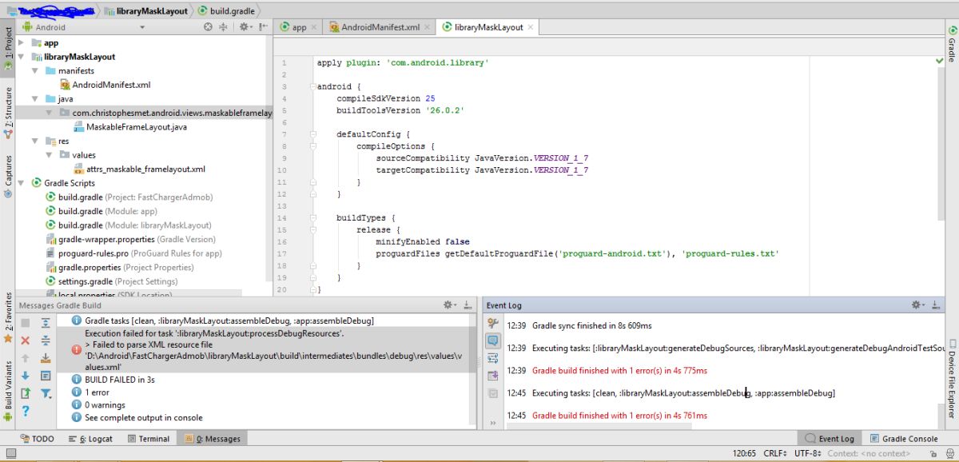Collapse the libraryMaskLayout module node
Viewport: 959px width, 462px height.
point(21,57)
